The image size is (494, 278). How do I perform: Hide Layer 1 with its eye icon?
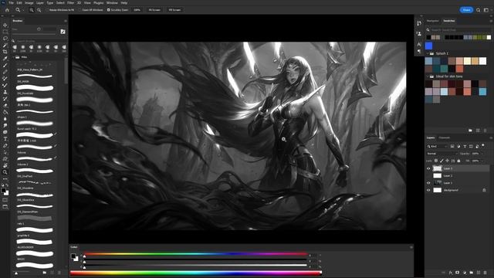pyautogui.click(x=428, y=183)
